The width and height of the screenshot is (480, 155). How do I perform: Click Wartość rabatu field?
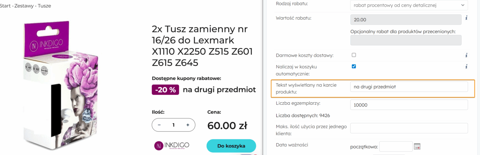[406, 20]
